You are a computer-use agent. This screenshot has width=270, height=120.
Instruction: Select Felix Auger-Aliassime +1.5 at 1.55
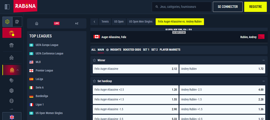click(x=136, y=100)
